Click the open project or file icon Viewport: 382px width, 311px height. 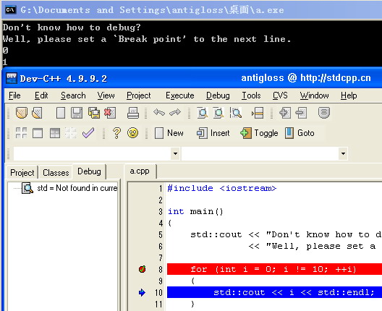pyautogui.click(x=21, y=113)
